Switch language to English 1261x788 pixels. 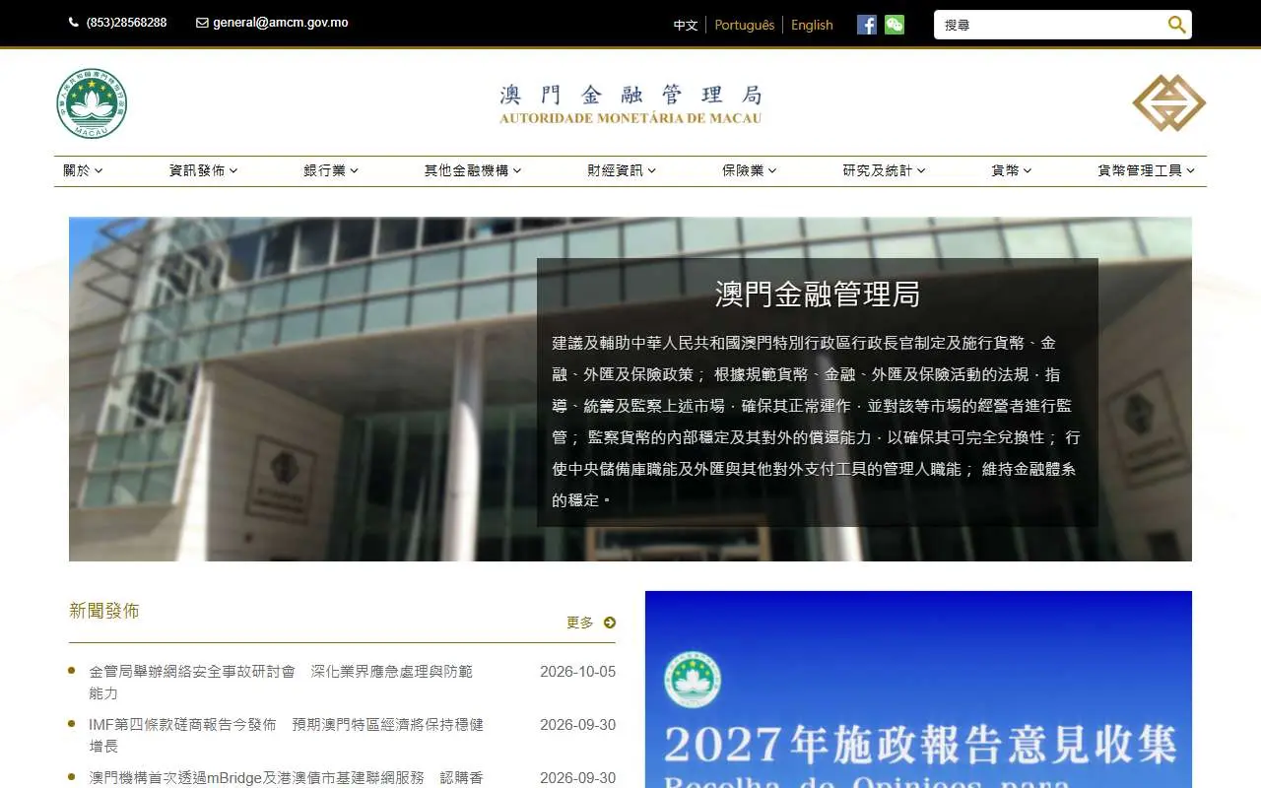[812, 25]
